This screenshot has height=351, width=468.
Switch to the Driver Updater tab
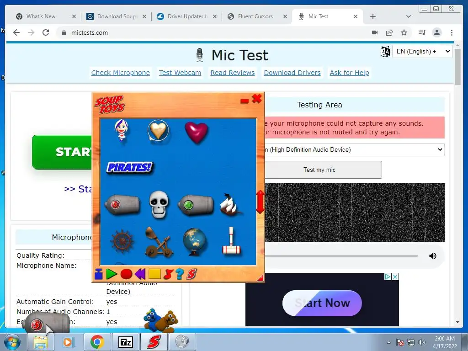187,16
